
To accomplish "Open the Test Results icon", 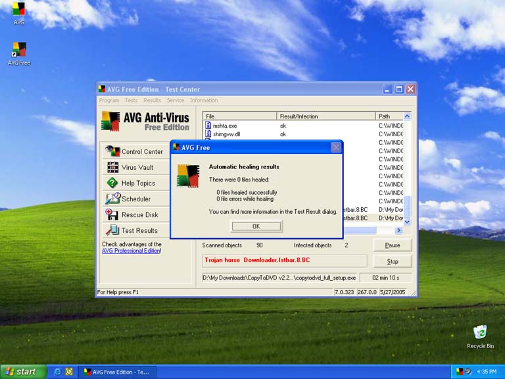I will click(112, 230).
